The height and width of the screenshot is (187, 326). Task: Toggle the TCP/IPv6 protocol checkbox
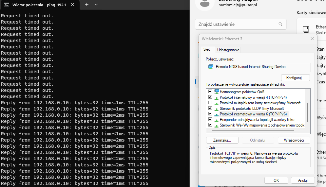pos(210,114)
